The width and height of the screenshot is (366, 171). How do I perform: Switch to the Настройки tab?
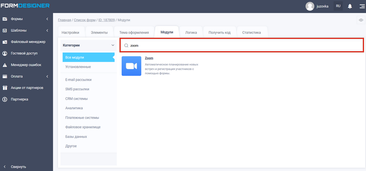tap(70, 32)
